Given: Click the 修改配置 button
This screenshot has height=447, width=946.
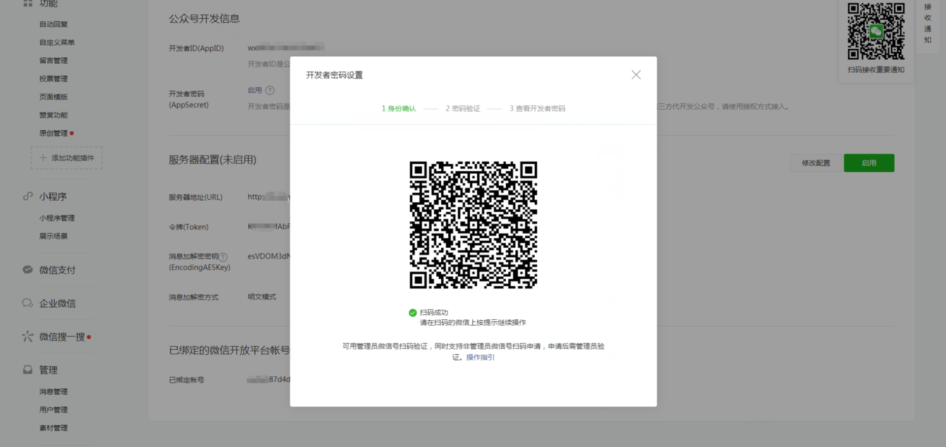Looking at the screenshot, I should point(815,163).
